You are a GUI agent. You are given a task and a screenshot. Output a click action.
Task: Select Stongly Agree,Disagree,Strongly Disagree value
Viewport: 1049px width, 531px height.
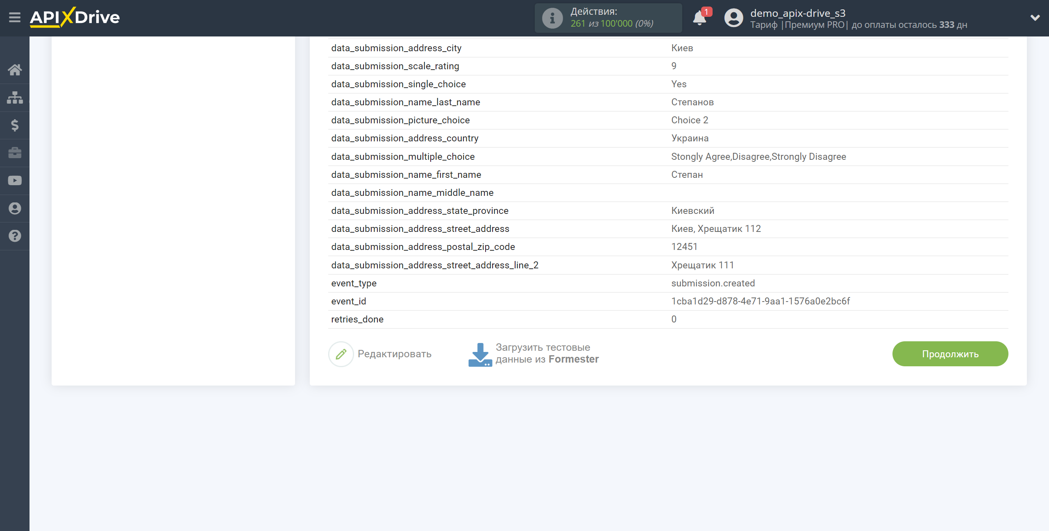[x=758, y=157]
